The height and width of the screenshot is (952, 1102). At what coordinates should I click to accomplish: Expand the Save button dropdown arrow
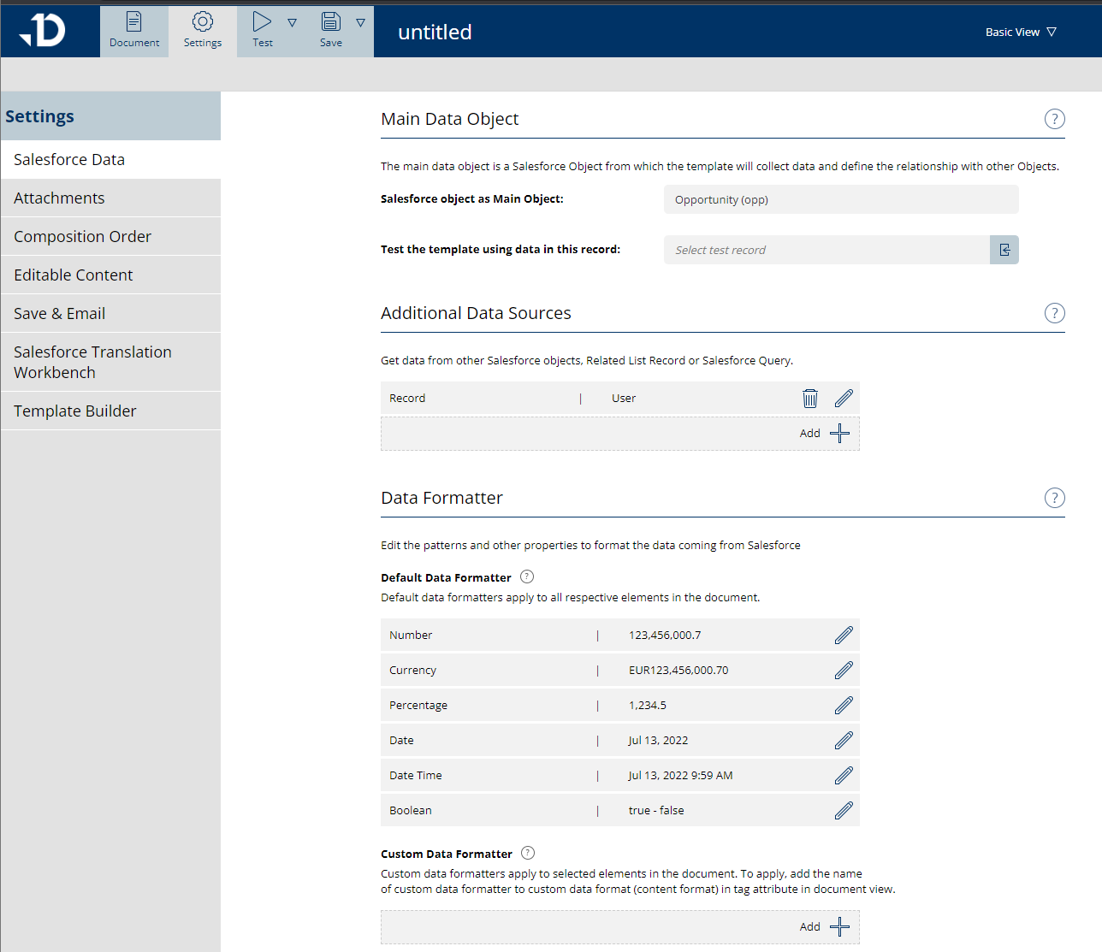point(361,23)
